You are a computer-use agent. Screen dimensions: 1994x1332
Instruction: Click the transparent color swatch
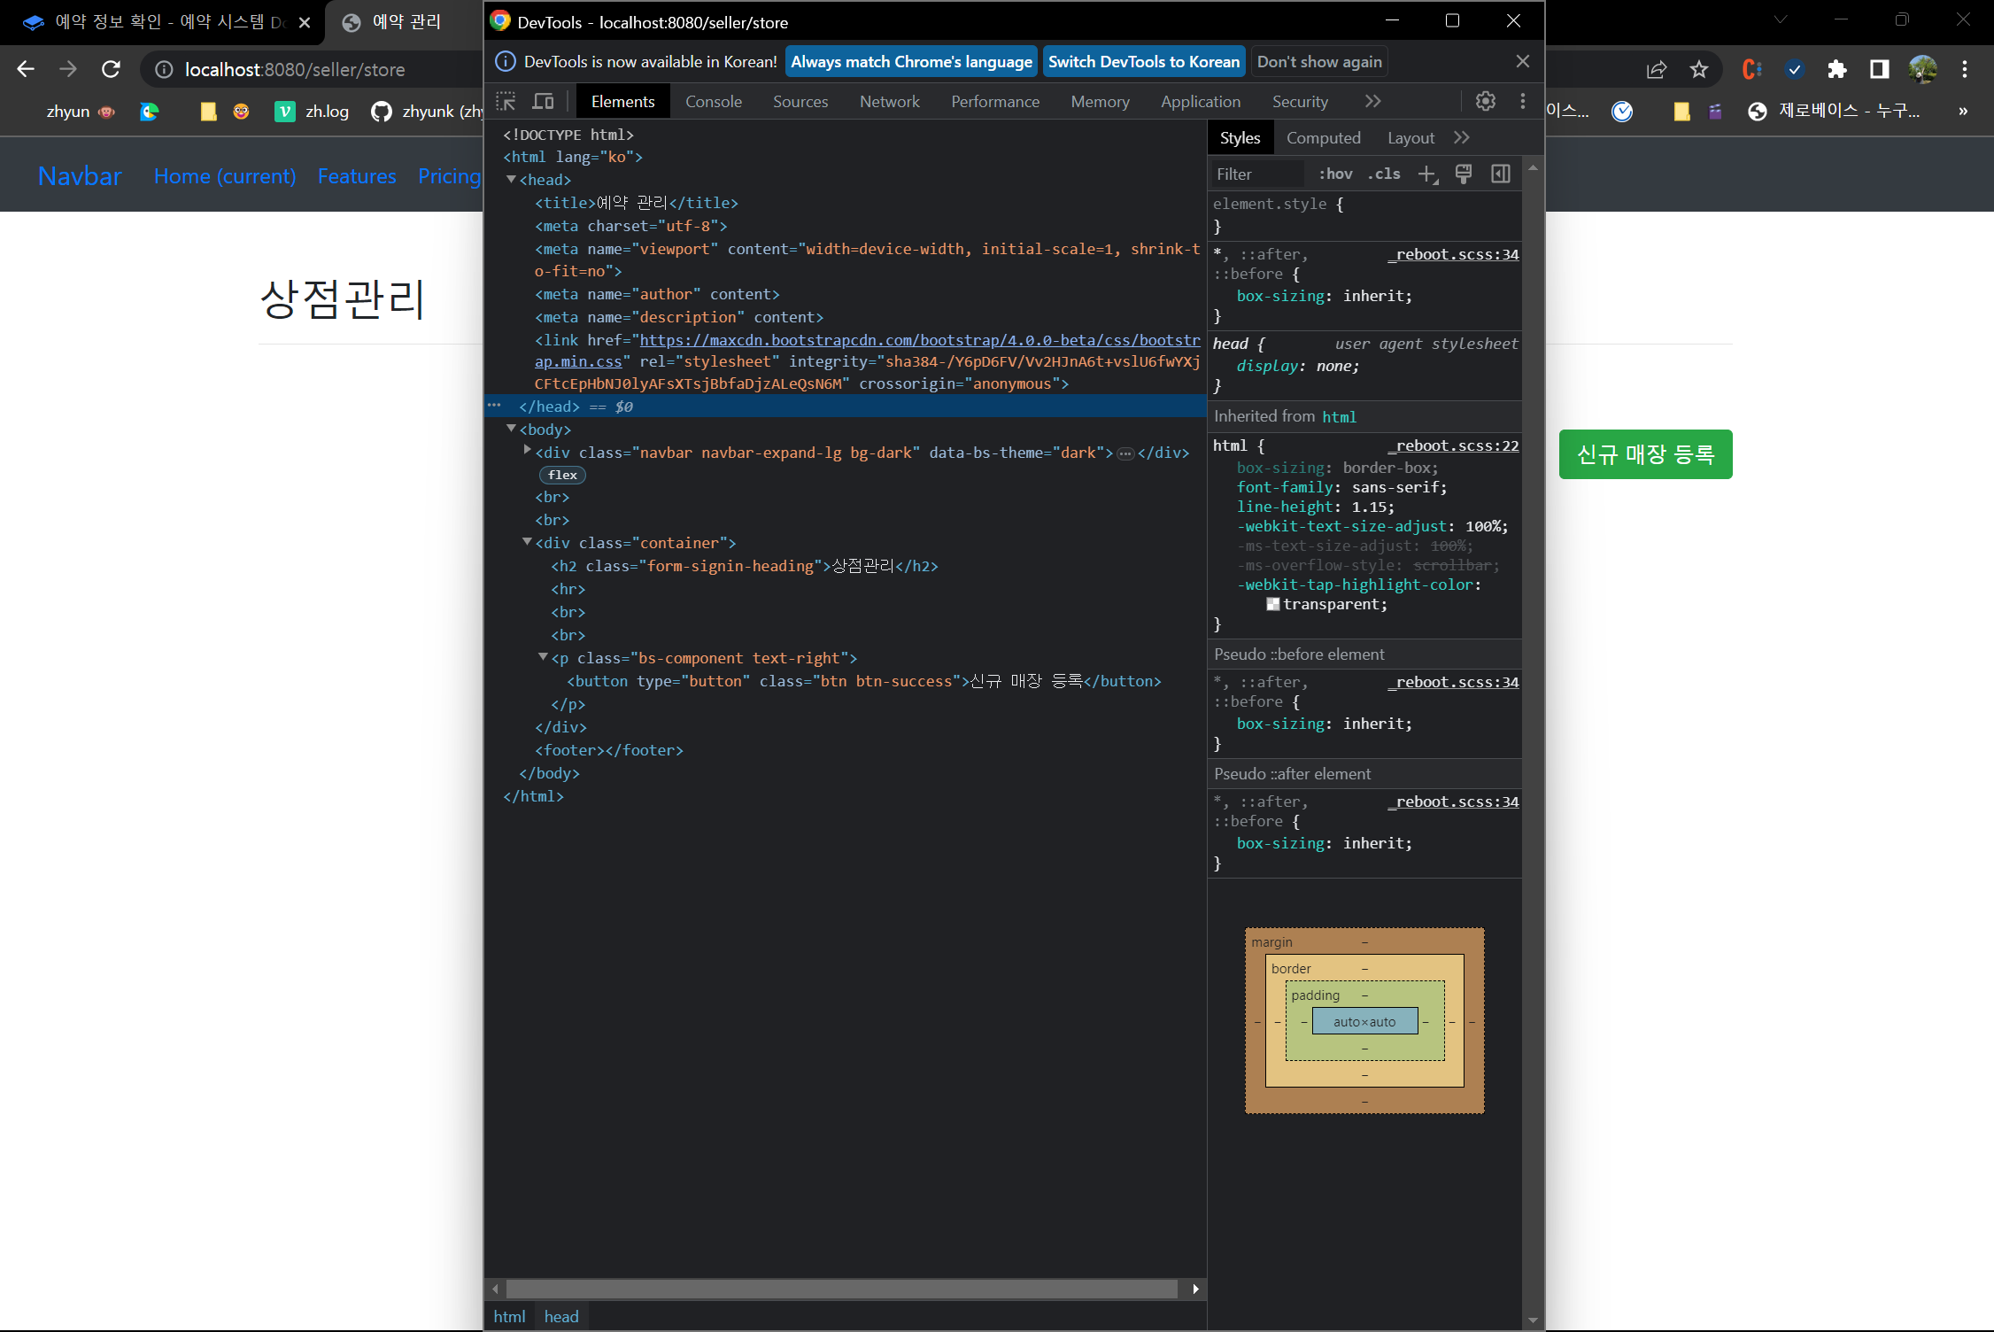click(1273, 604)
